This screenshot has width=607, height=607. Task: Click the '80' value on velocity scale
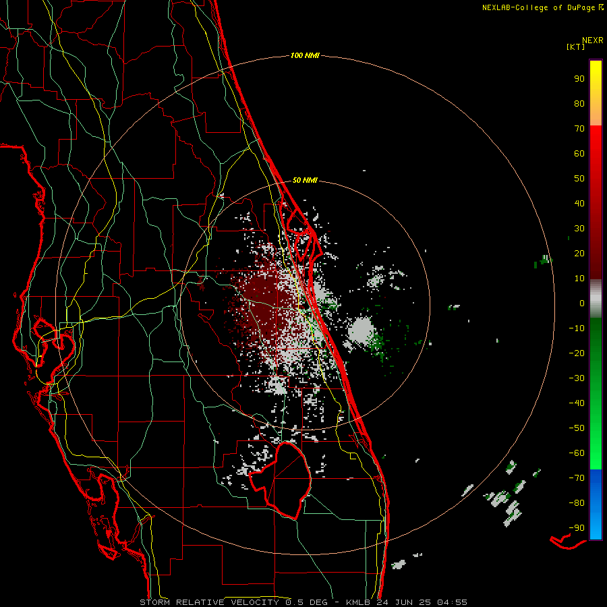[579, 104]
